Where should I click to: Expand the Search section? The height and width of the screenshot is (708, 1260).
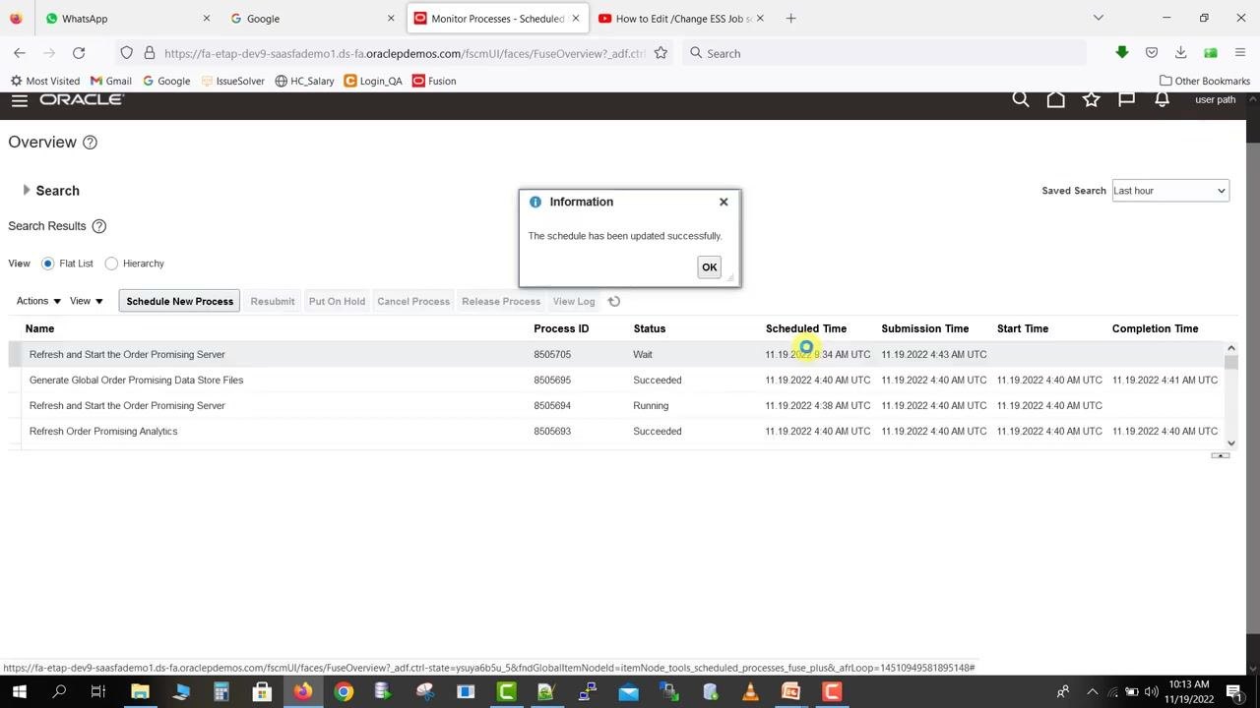27,191
